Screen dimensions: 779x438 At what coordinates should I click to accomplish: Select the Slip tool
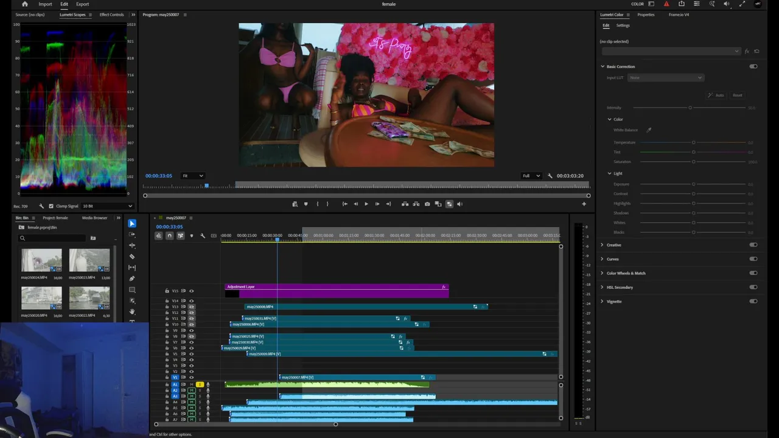point(132,267)
